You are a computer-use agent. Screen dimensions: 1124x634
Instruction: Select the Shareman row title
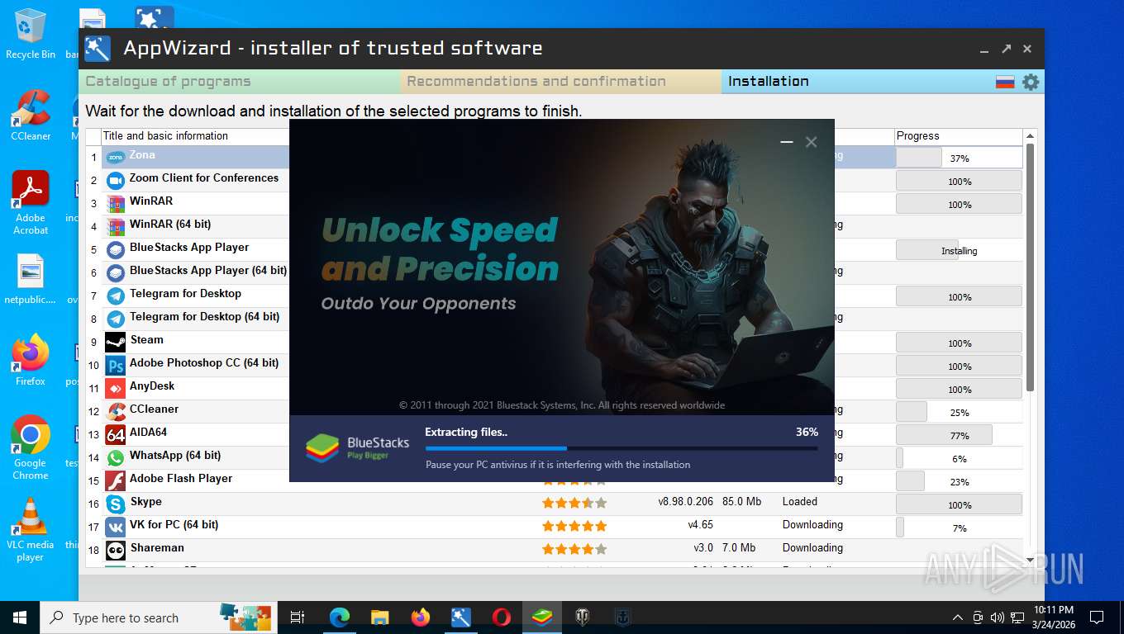pos(157,548)
